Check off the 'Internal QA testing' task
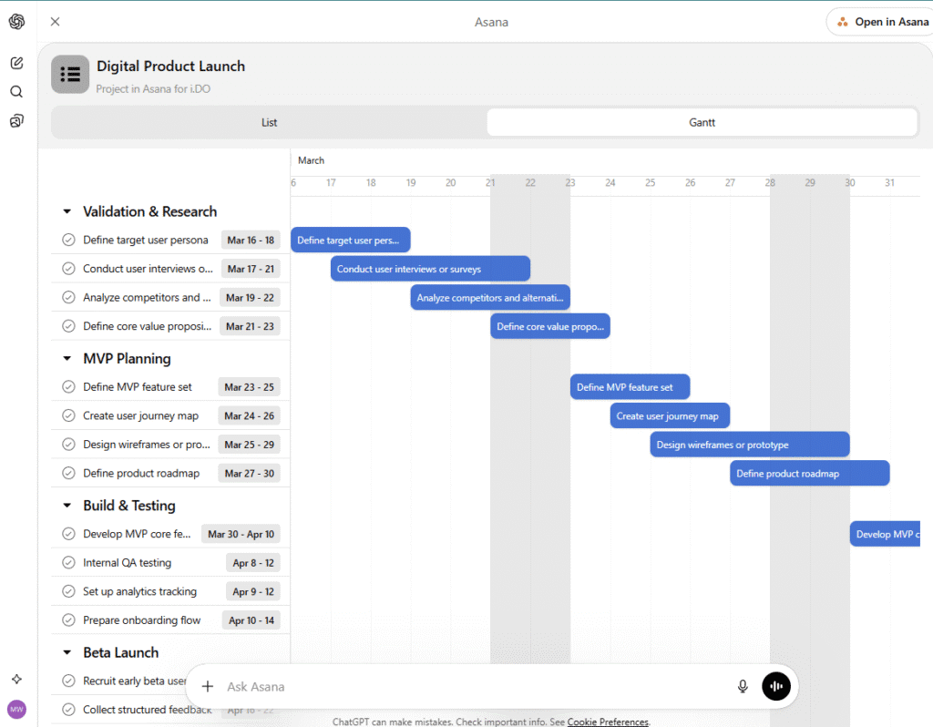The width and height of the screenshot is (933, 727). pos(68,562)
